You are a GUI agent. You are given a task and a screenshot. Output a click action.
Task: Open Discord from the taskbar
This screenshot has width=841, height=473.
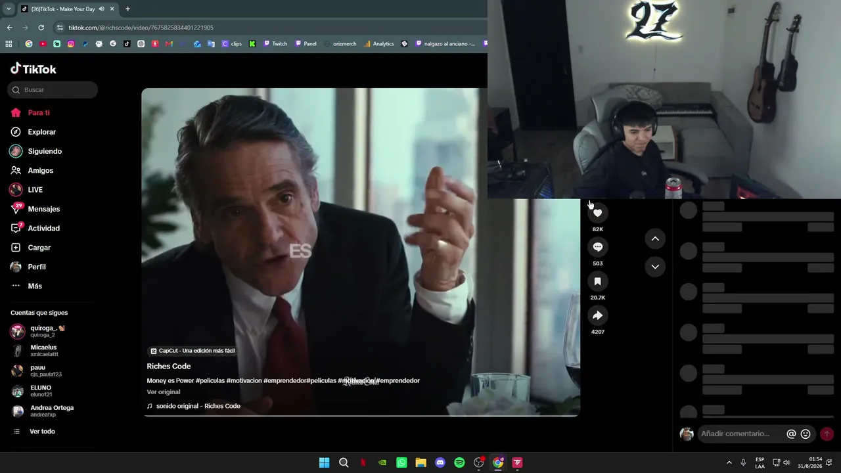click(x=440, y=462)
